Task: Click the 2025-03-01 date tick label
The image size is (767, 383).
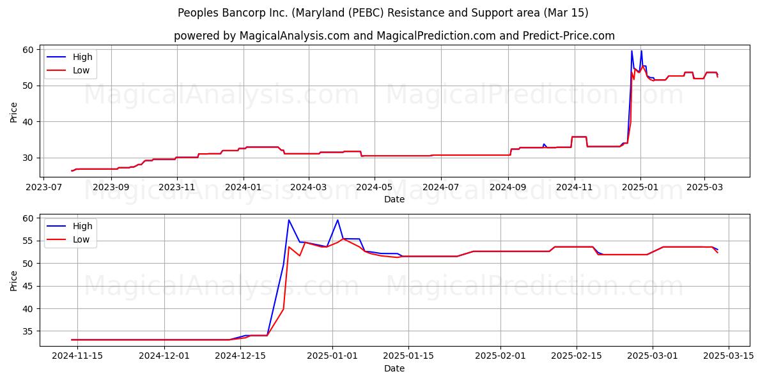Action: pos(653,357)
